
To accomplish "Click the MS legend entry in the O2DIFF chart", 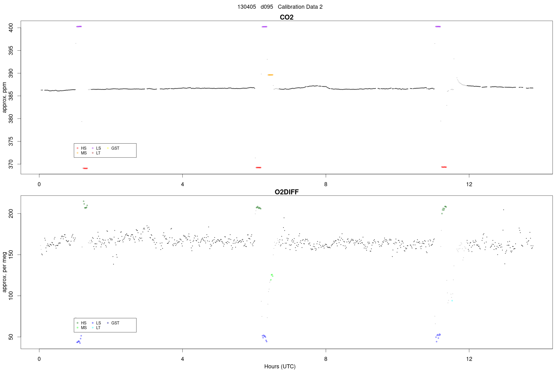I will (82, 328).
